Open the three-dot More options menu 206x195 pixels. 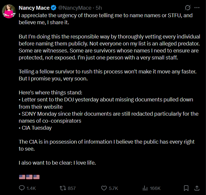point(197,8)
